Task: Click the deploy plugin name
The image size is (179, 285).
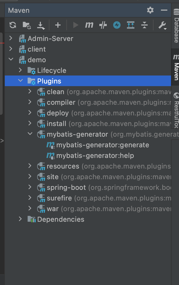Action: pyautogui.click(x=58, y=113)
